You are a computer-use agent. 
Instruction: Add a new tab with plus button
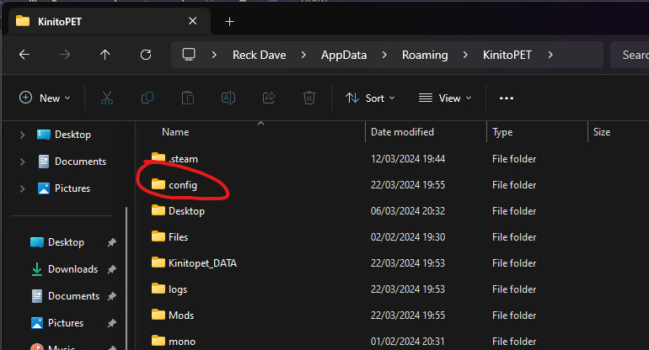coord(229,21)
